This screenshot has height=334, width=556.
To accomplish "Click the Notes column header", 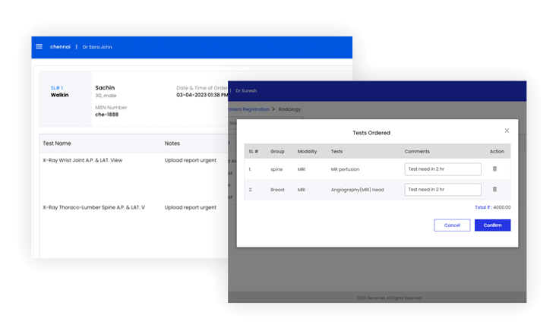I will [172, 143].
